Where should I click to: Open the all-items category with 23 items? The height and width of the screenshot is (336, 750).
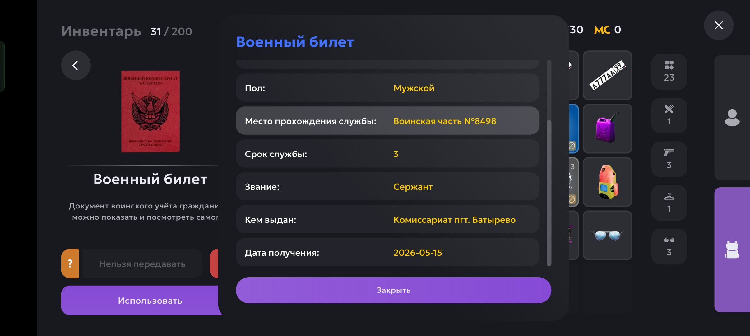(x=669, y=72)
